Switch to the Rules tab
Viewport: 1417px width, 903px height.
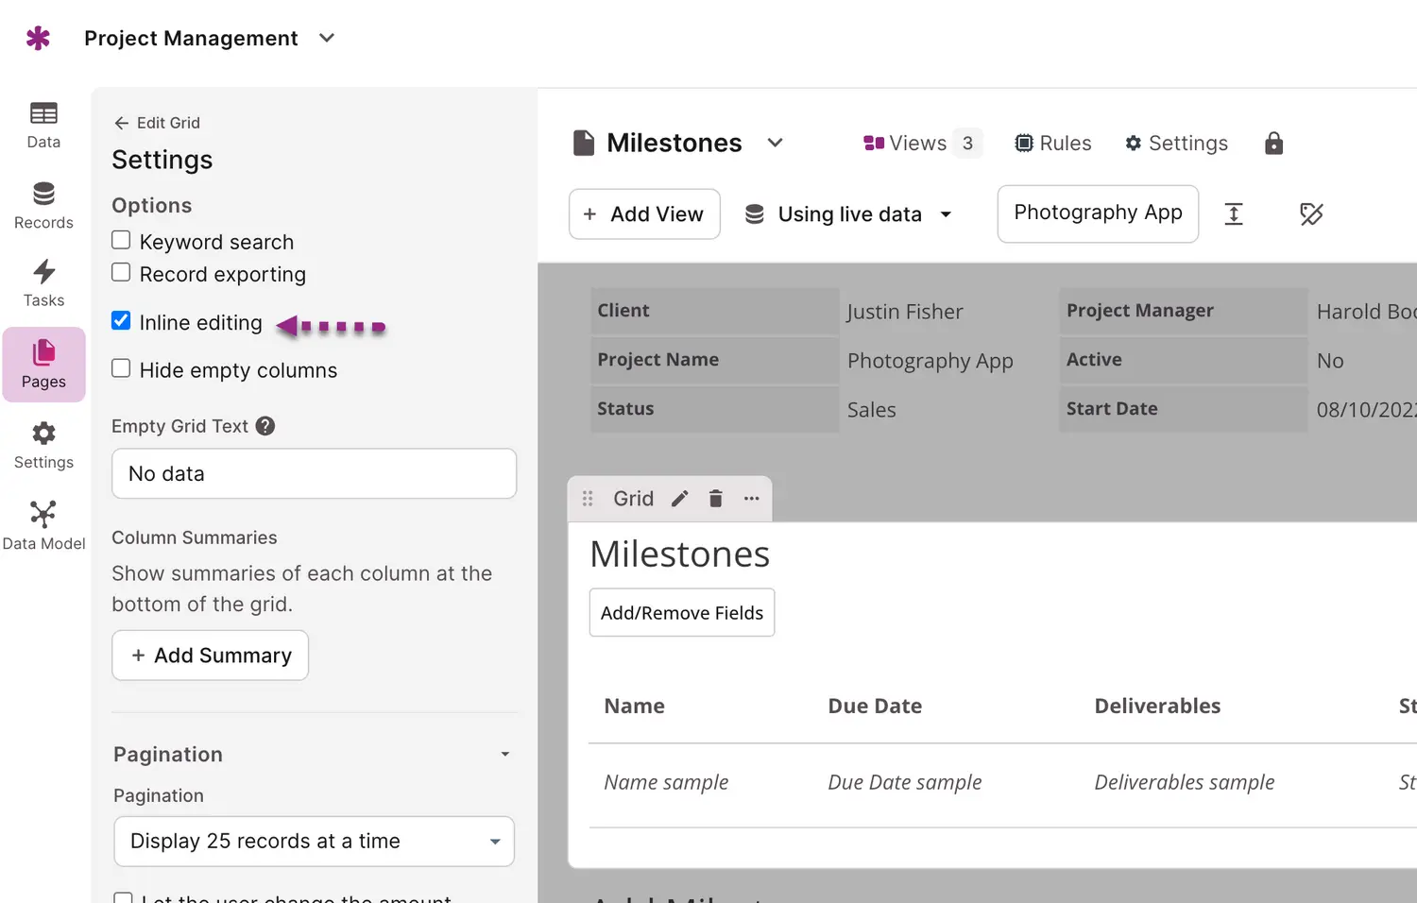pos(1052,144)
